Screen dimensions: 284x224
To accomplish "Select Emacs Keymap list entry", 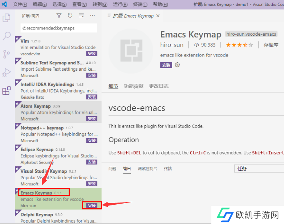I will click(x=58, y=199).
